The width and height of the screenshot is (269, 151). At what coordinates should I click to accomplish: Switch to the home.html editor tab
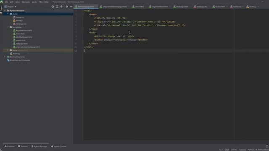[x=220, y=7]
